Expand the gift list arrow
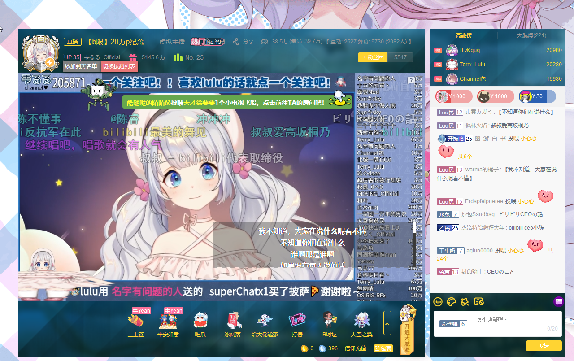 (x=387, y=322)
